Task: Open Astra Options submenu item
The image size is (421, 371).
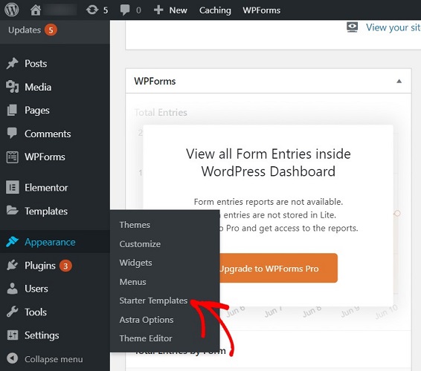Action: tap(147, 320)
